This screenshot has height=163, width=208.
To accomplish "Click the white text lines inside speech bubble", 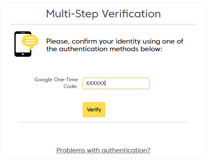I will tap(30, 41).
